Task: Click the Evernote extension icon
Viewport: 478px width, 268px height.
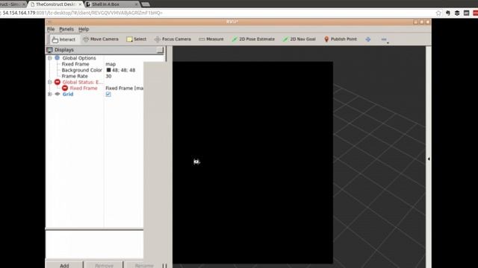Action: pos(447,13)
